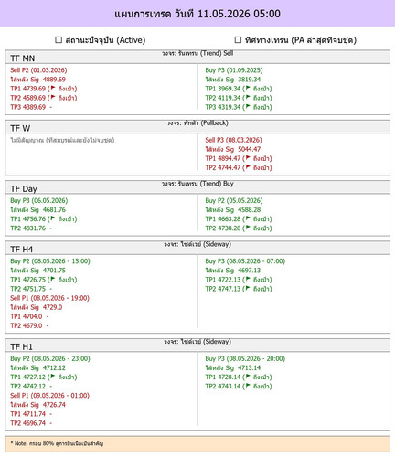Select the TF H4 section header
The height and width of the screenshot is (457, 395).
point(197,248)
